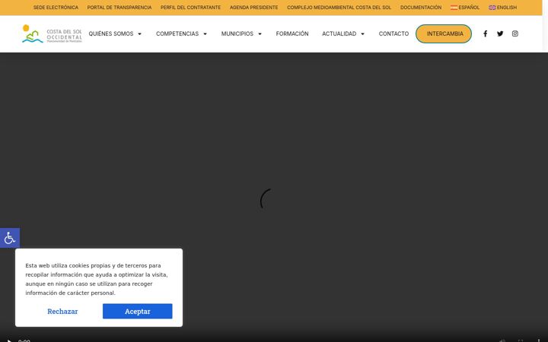Open the Documentación link
This screenshot has width=548, height=342.
(421, 8)
